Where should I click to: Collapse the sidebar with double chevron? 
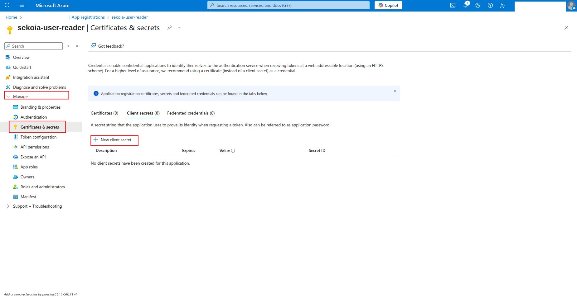[x=77, y=46]
